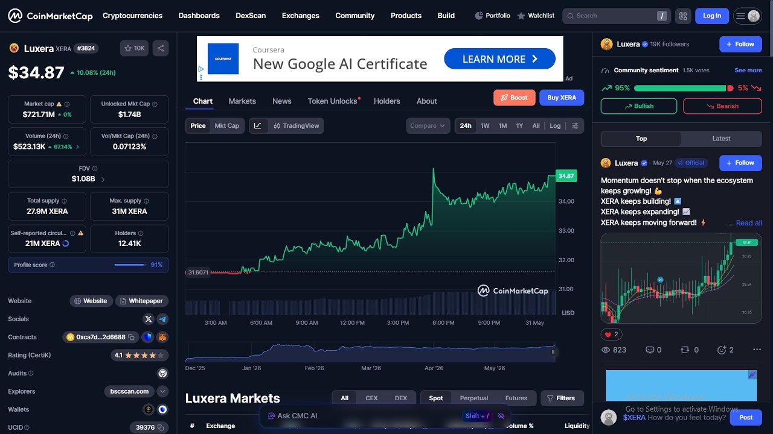Open comments on the Luxera post

coord(653,350)
